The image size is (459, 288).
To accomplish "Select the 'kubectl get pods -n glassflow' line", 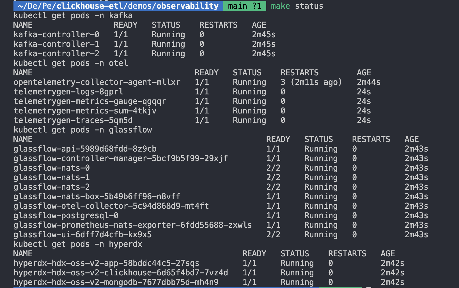I will click(x=83, y=130).
